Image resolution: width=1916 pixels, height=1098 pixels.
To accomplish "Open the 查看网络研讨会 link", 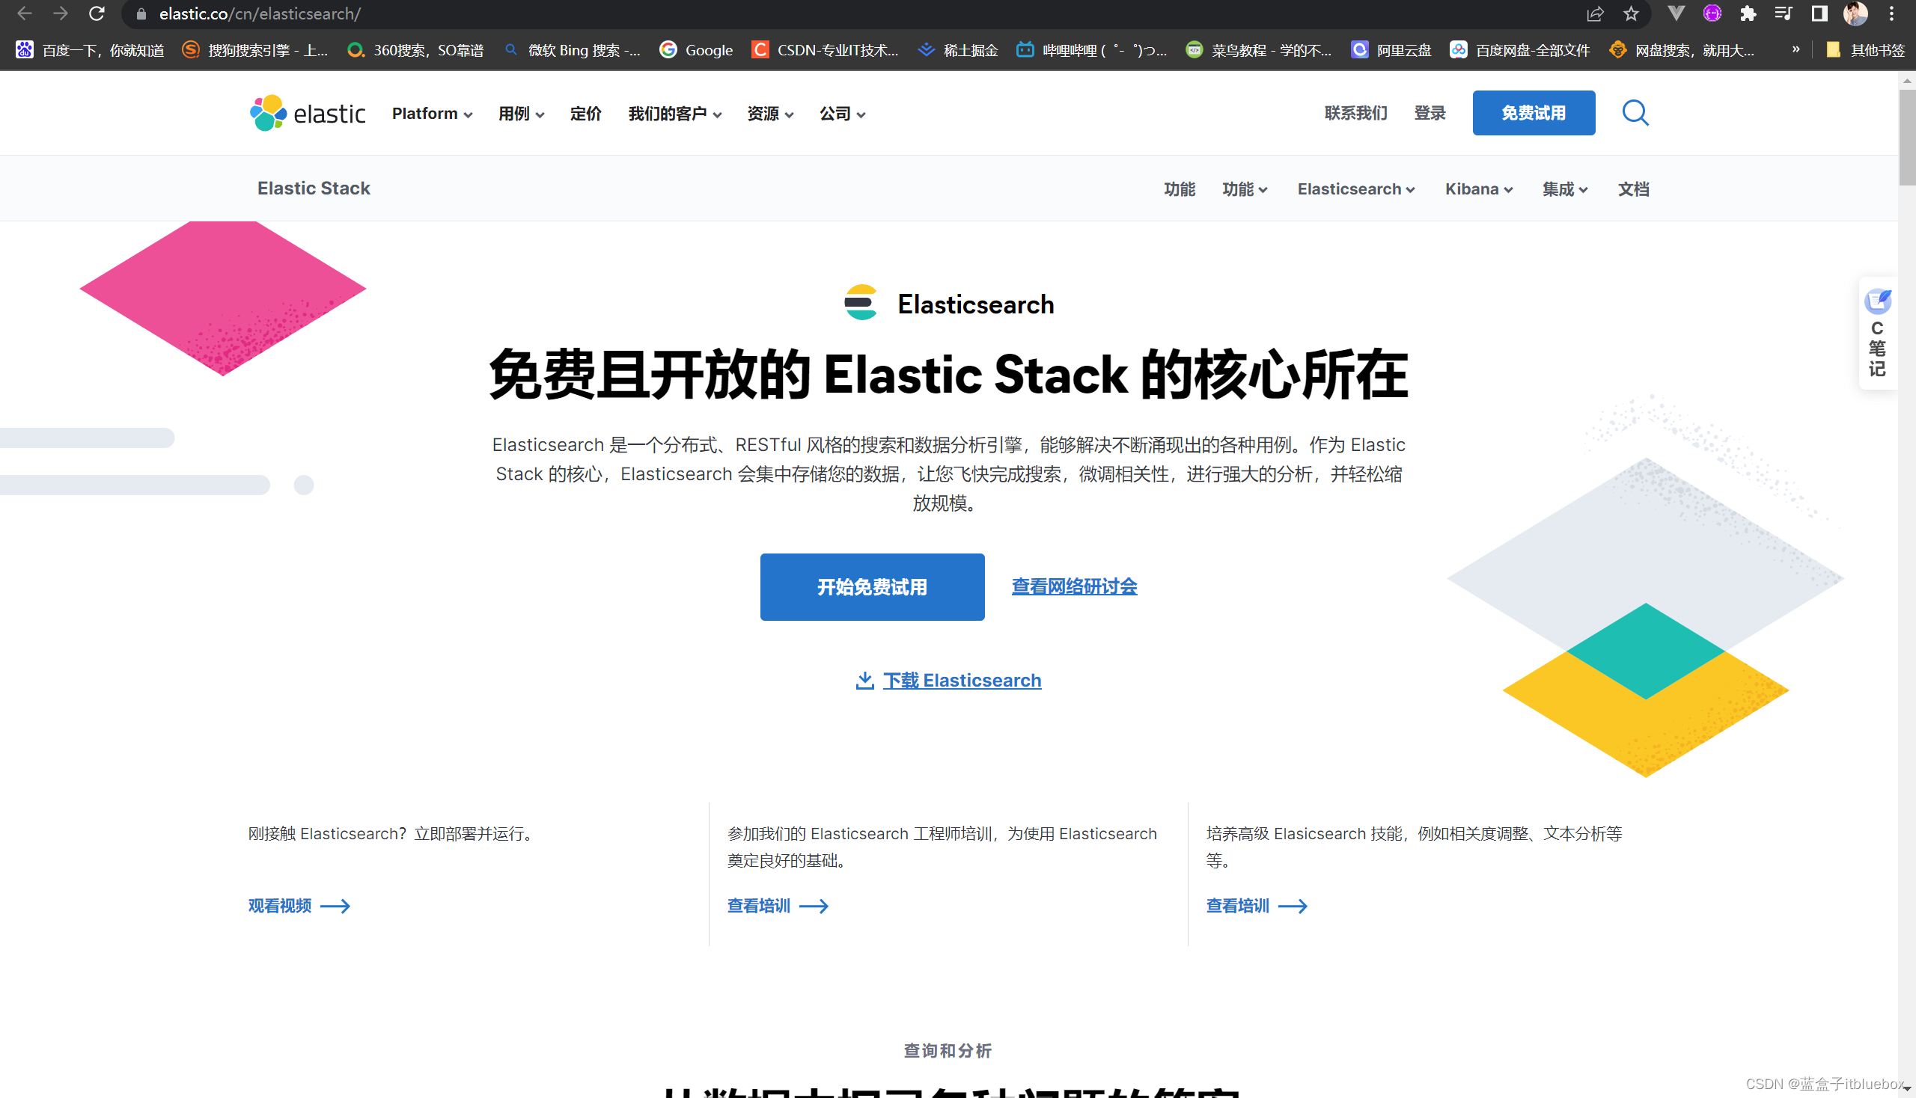I will click(x=1074, y=586).
